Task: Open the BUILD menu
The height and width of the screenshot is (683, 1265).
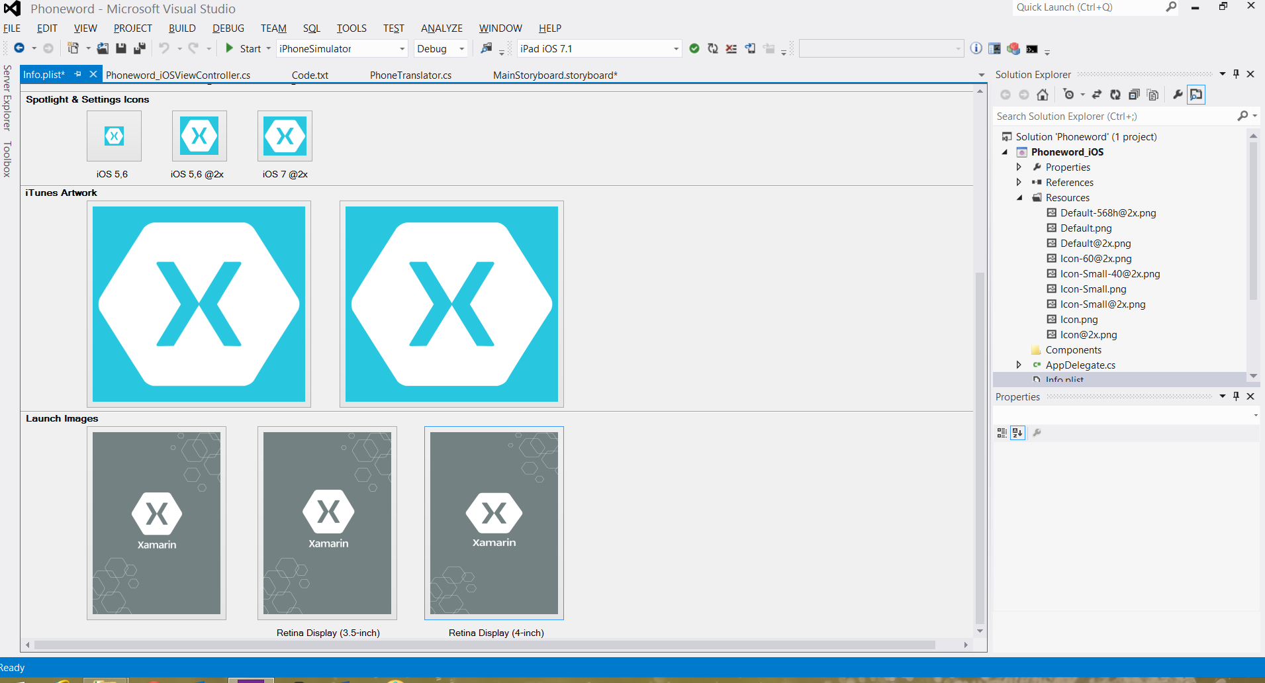Action: pos(182,28)
